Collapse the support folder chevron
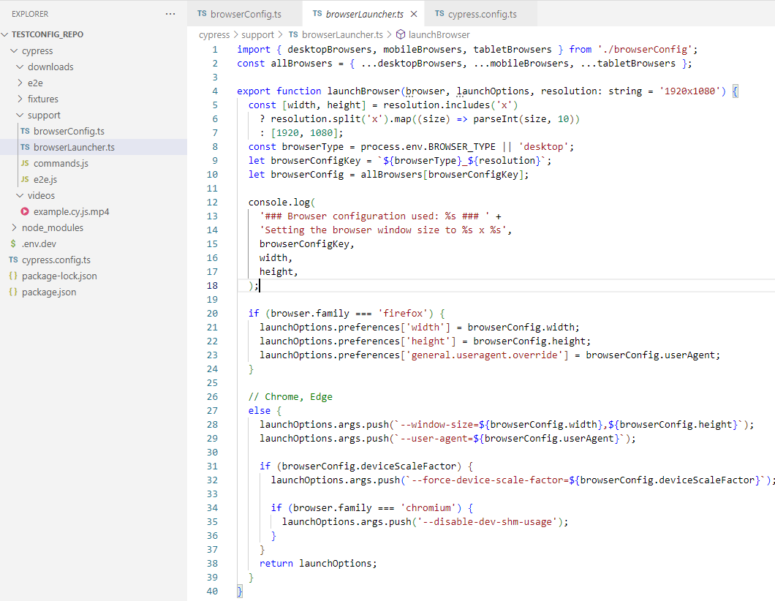Screen dimensions: 775x601 (x=20, y=116)
